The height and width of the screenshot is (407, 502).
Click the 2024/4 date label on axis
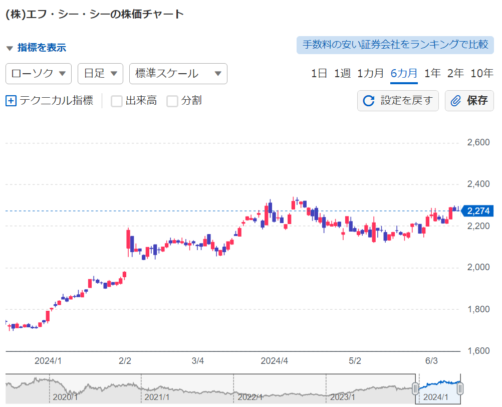275,361
